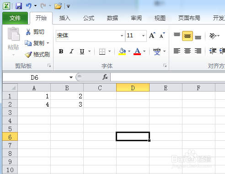Decrease font size with the small A icon
This screenshot has width=225, height=174.
tap(162, 36)
